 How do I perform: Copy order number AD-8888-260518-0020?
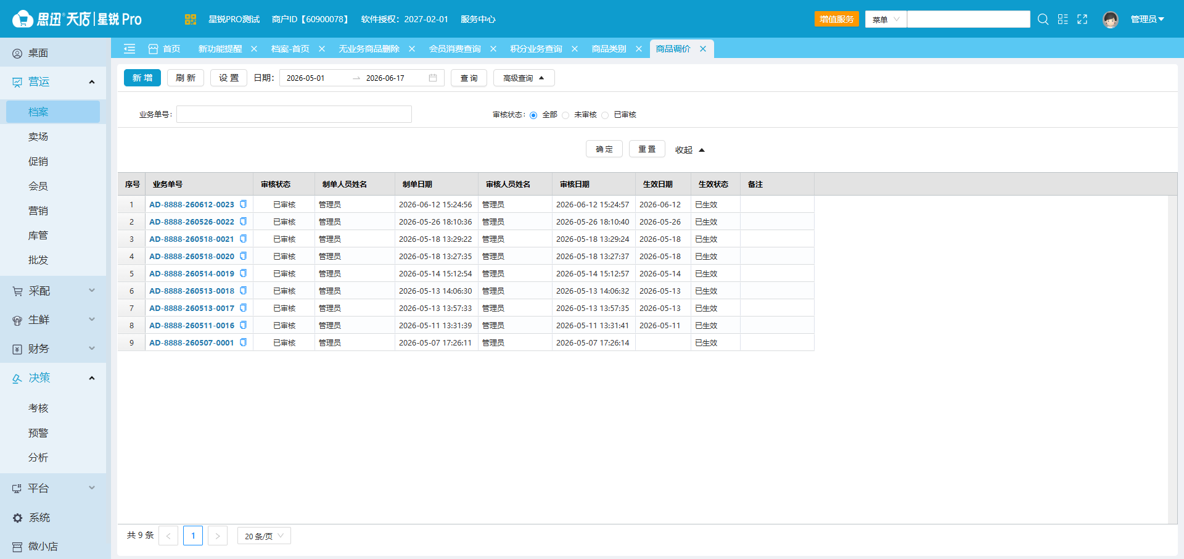pyautogui.click(x=243, y=256)
